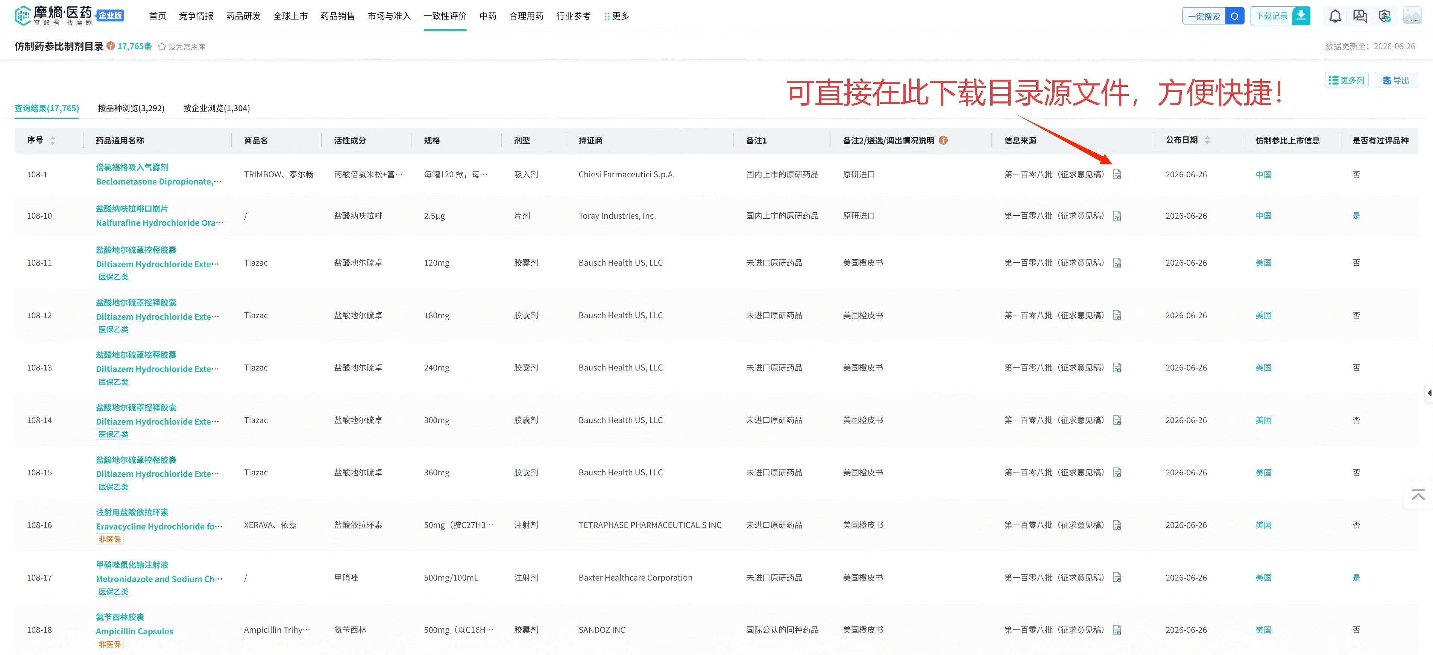Viewport: 1433px width, 655px height.
Task: Open 药品研发 navigation menu
Action: coord(244,16)
